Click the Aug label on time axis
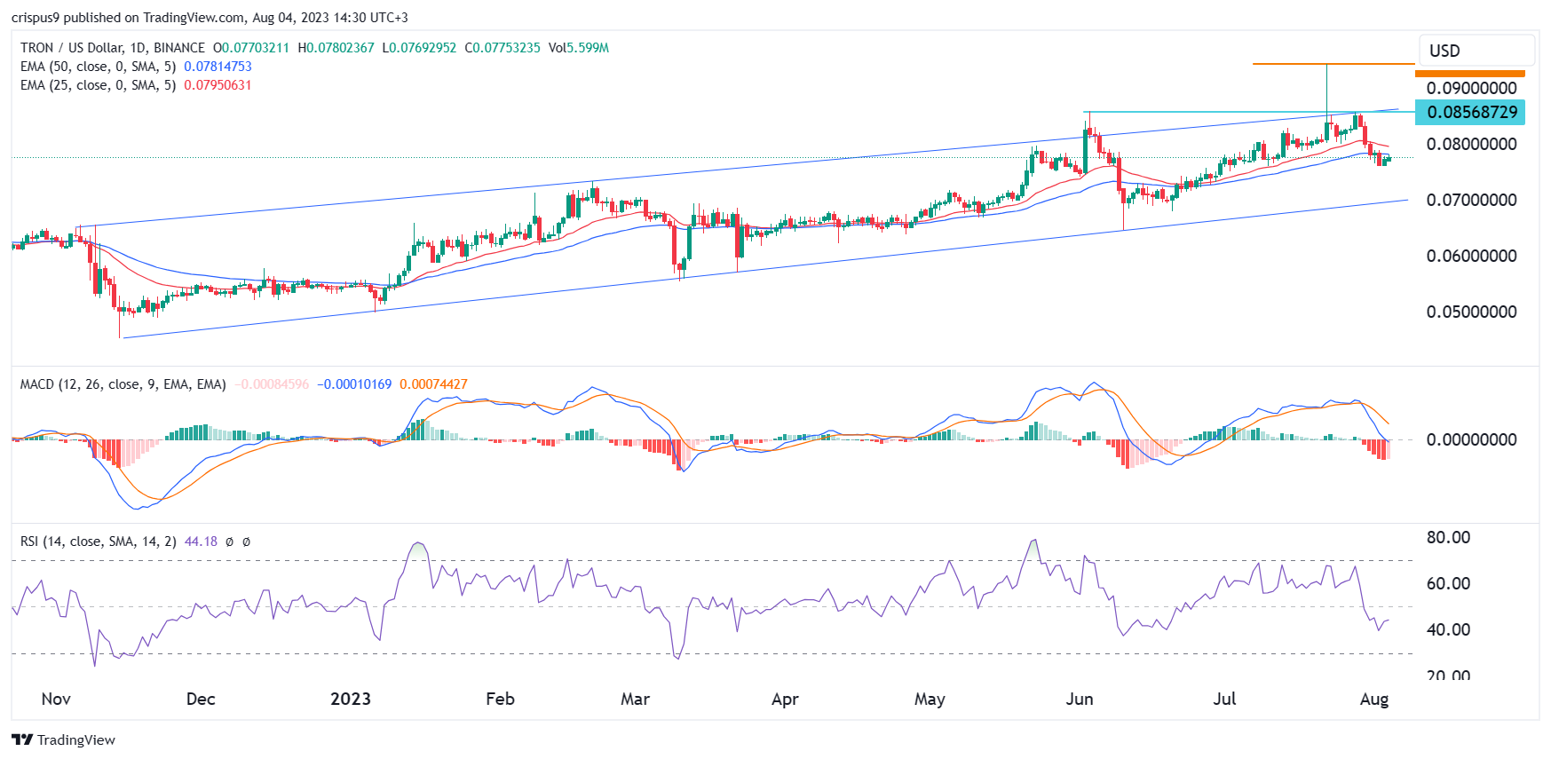Viewport: 1551px width, 759px height. pos(1374,699)
